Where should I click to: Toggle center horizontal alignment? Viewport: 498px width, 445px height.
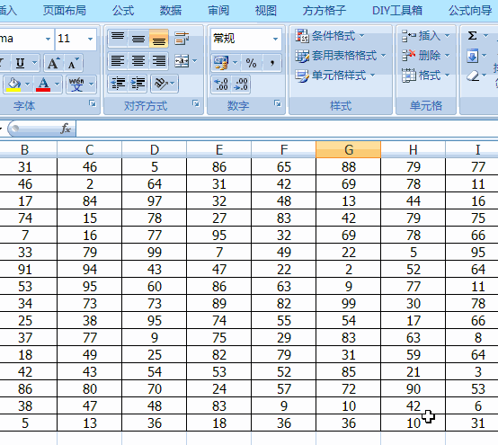pos(138,60)
